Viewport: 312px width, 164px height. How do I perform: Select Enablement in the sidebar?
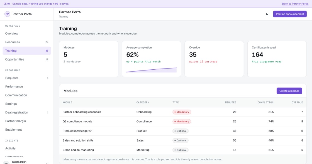pos(27,130)
